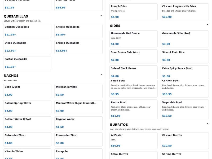Select the Chicken Quesadilla item

(27, 31)
